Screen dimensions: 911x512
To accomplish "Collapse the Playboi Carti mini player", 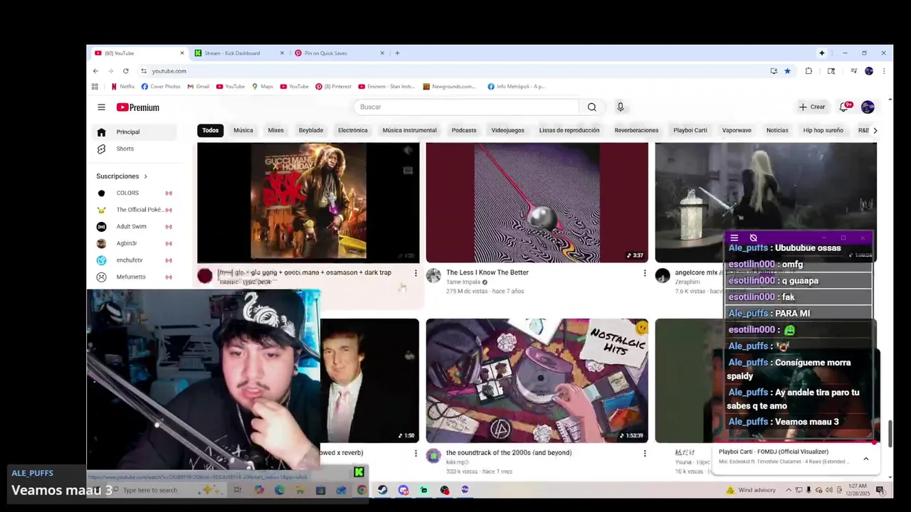I will pos(865,459).
